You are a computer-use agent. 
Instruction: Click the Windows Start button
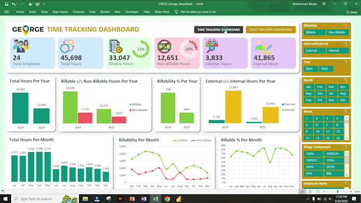5,199
